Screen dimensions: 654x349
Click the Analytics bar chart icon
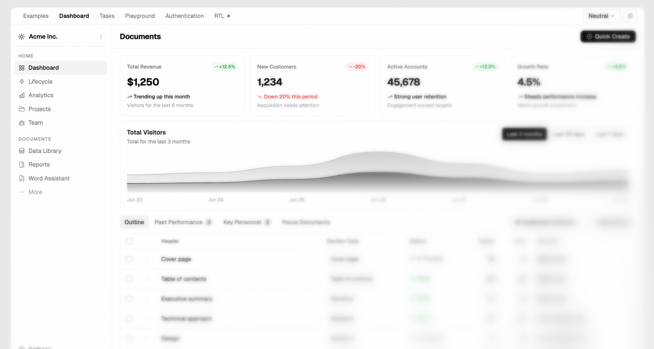click(x=22, y=95)
